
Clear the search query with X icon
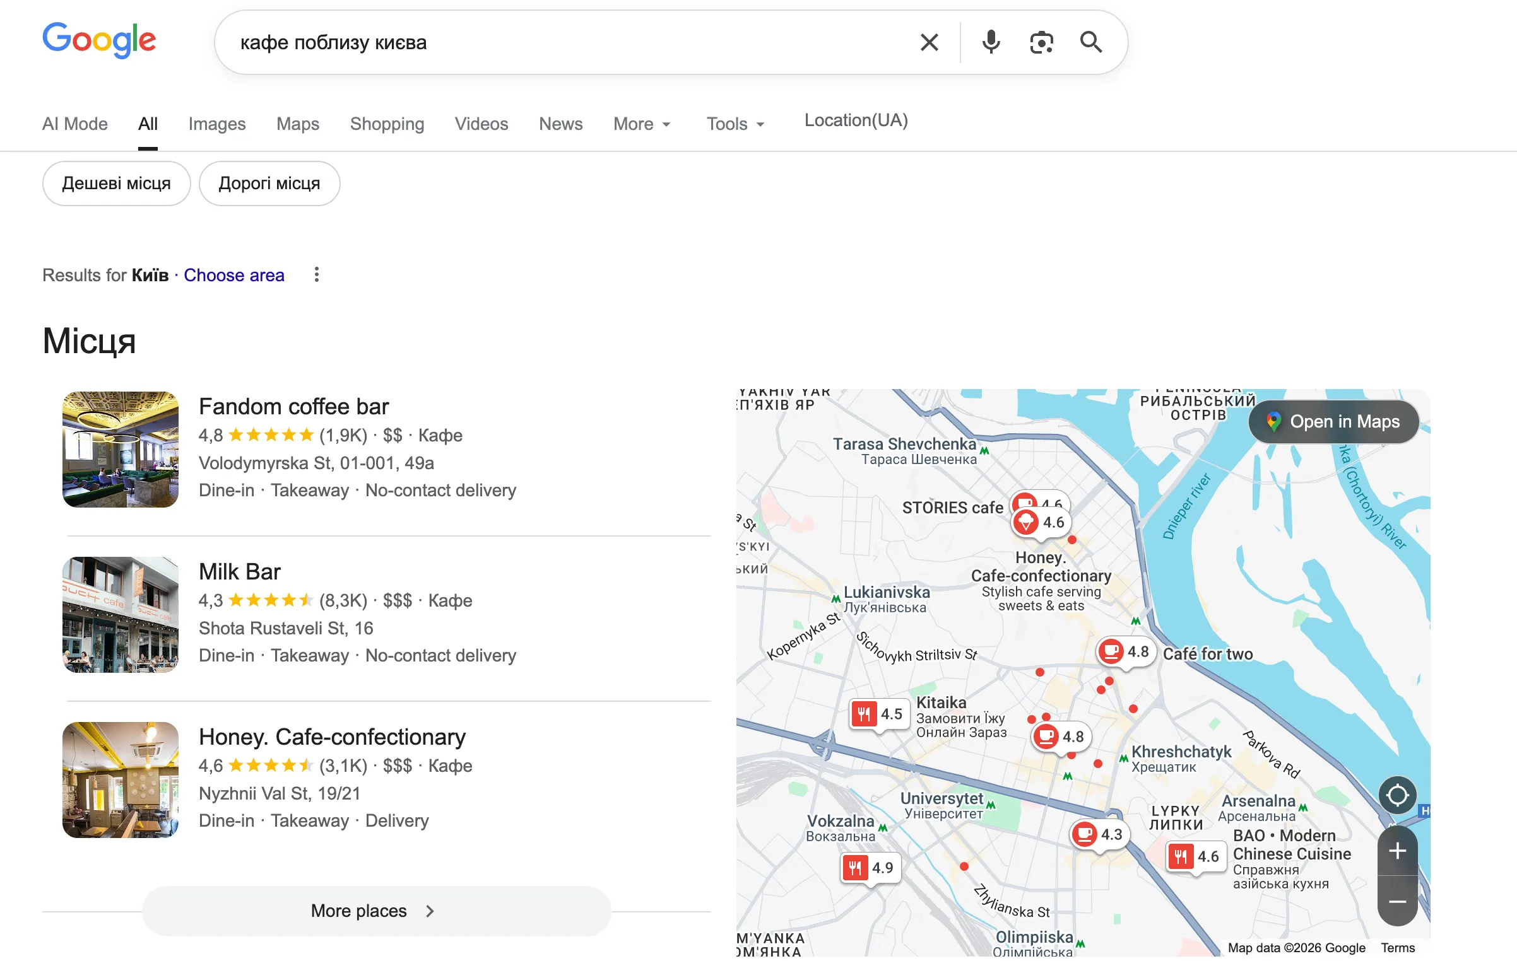[x=929, y=42]
